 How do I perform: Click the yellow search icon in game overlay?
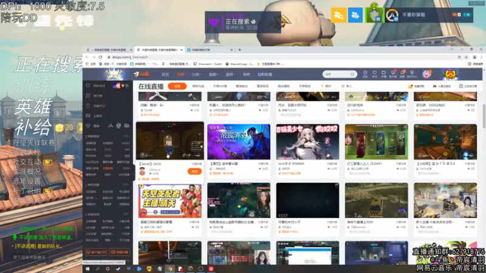coord(339,15)
